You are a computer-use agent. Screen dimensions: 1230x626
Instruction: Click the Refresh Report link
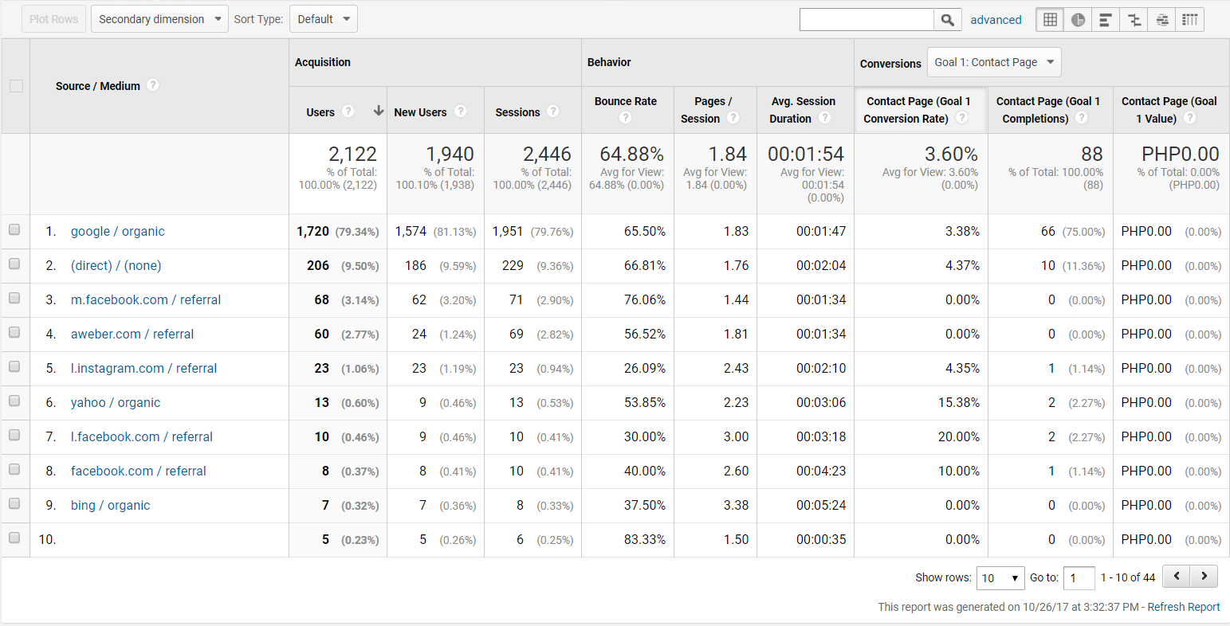coord(1183,607)
